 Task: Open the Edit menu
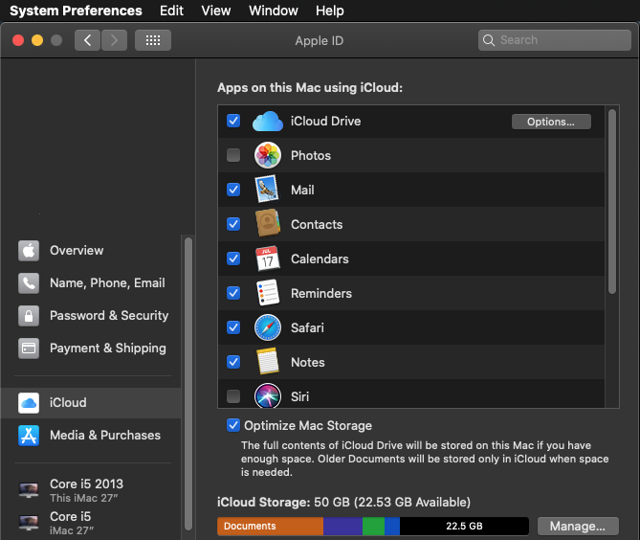[171, 11]
